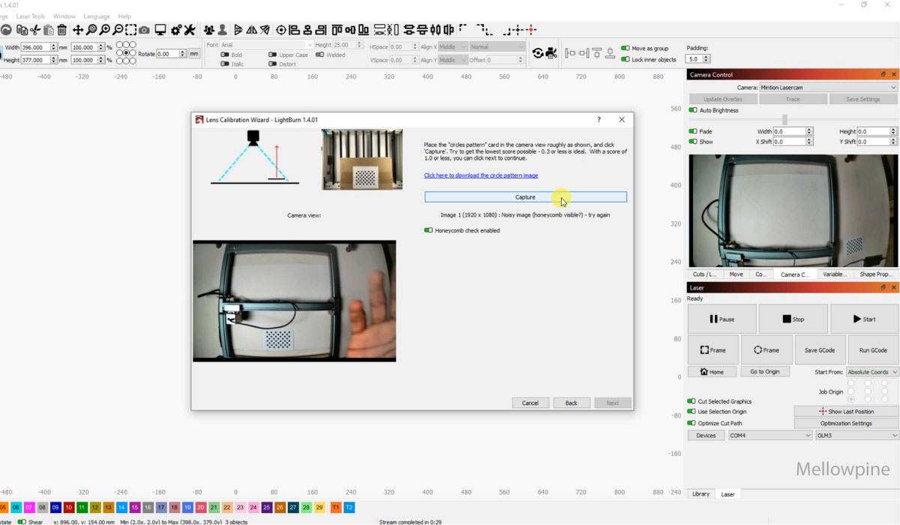
Task: Open device settings wrench-and-screwdriver icon
Action: coord(189,30)
